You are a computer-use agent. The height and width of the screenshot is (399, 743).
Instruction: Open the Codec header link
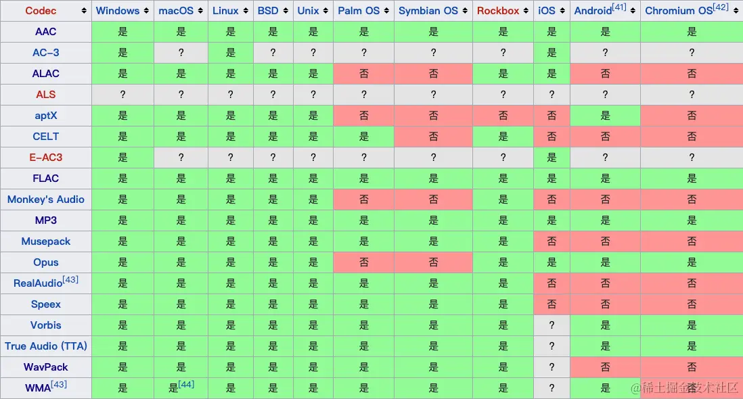pos(41,11)
